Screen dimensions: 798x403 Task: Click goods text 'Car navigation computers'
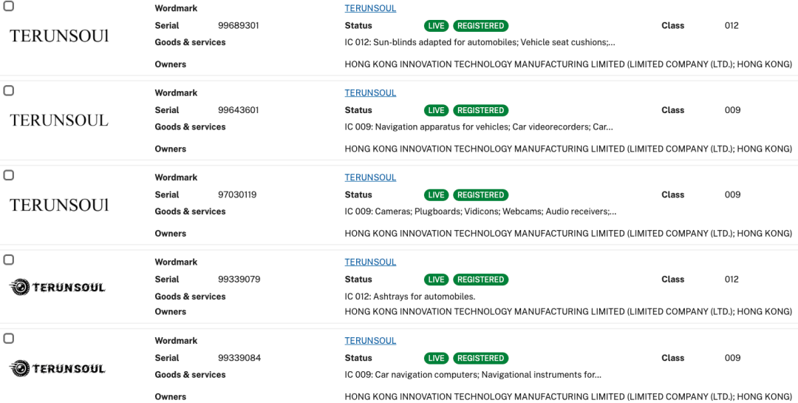coord(426,375)
